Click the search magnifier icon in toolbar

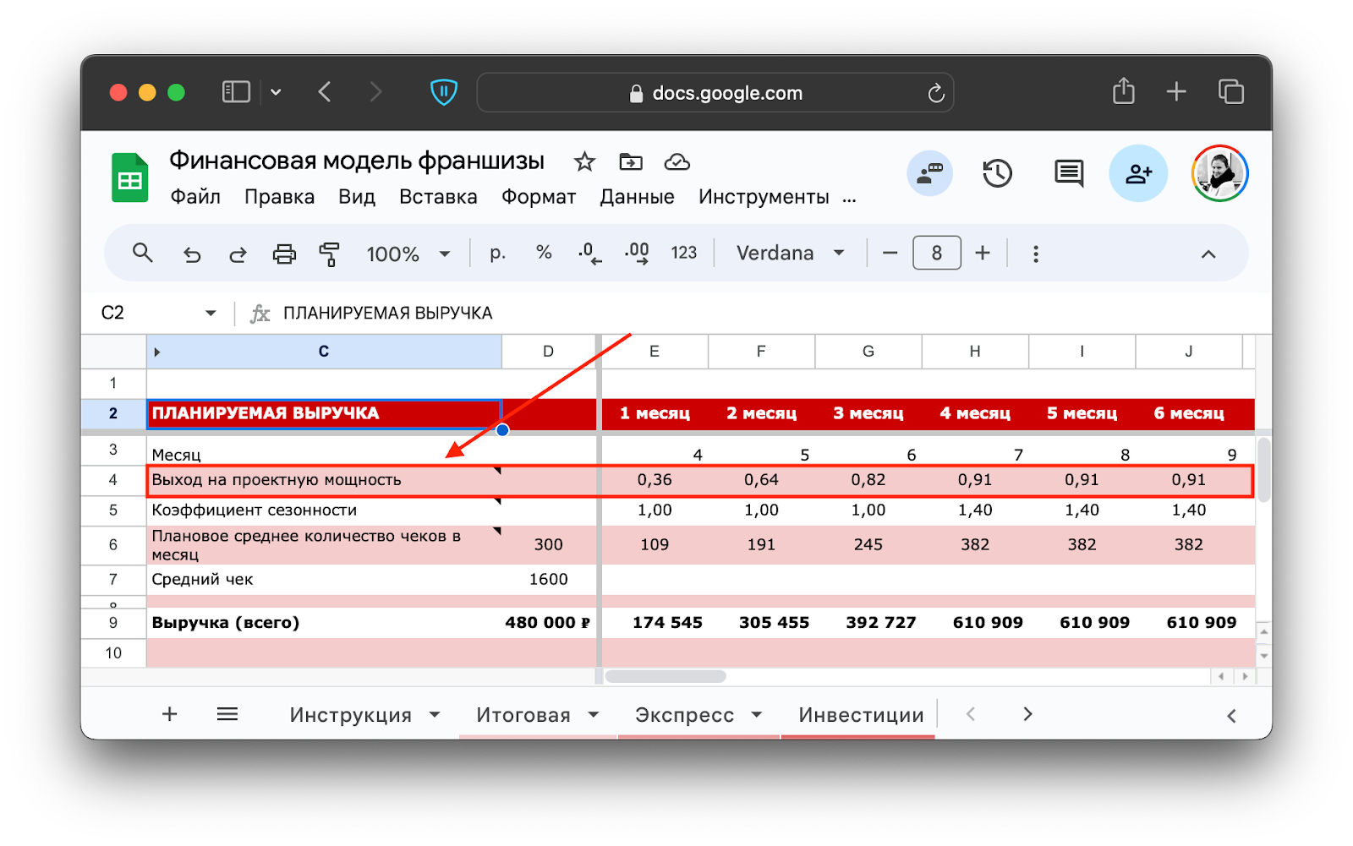pos(142,253)
